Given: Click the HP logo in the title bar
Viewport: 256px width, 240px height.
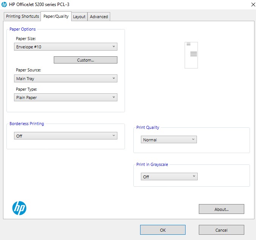Looking at the screenshot, I should pos(4,5).
